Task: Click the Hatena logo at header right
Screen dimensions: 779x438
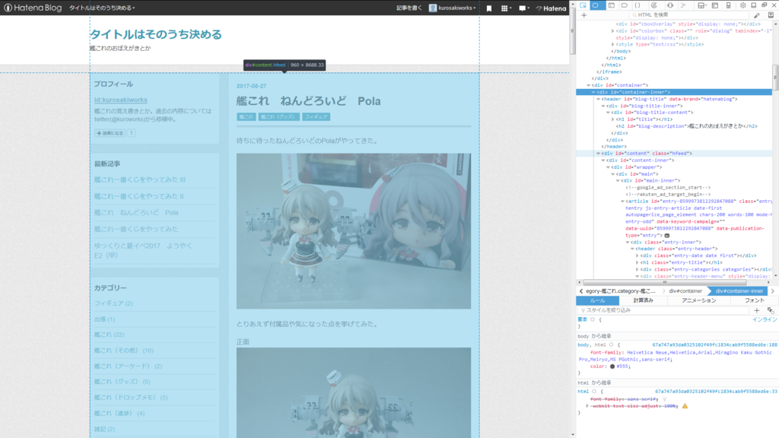Action: pos(551,8)
